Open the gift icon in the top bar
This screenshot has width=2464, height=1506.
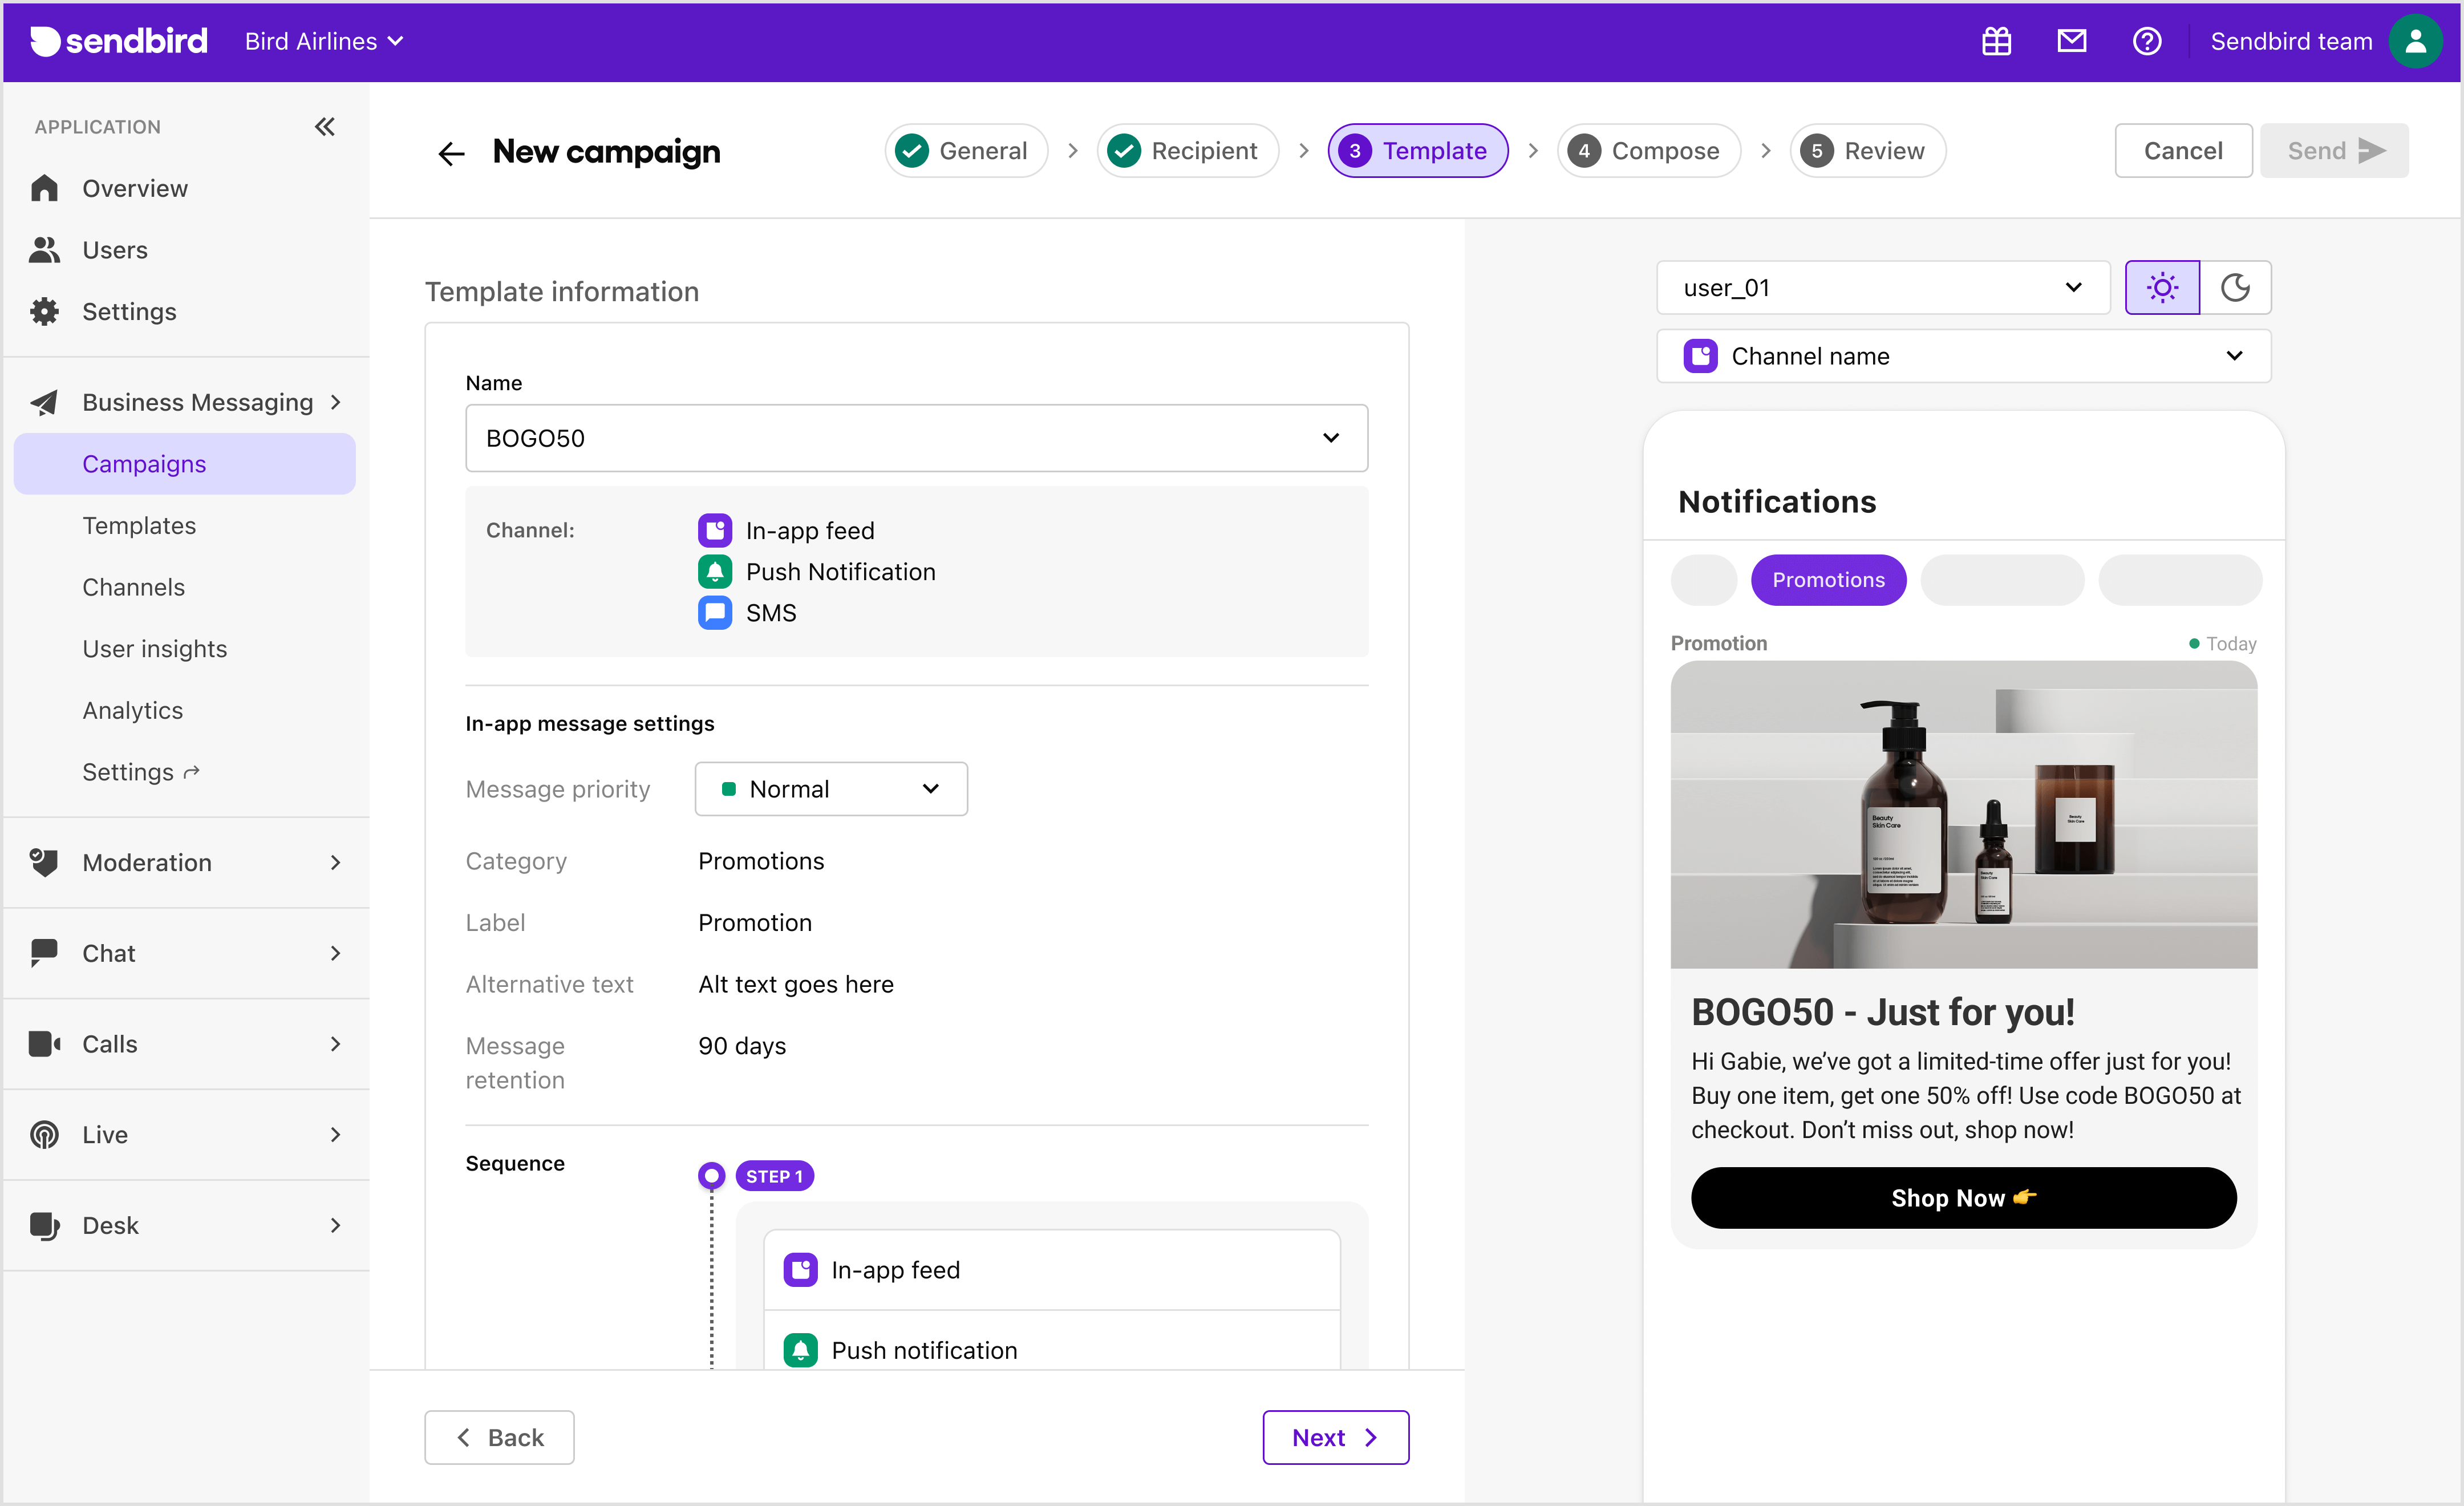[x=1996, y=41]
